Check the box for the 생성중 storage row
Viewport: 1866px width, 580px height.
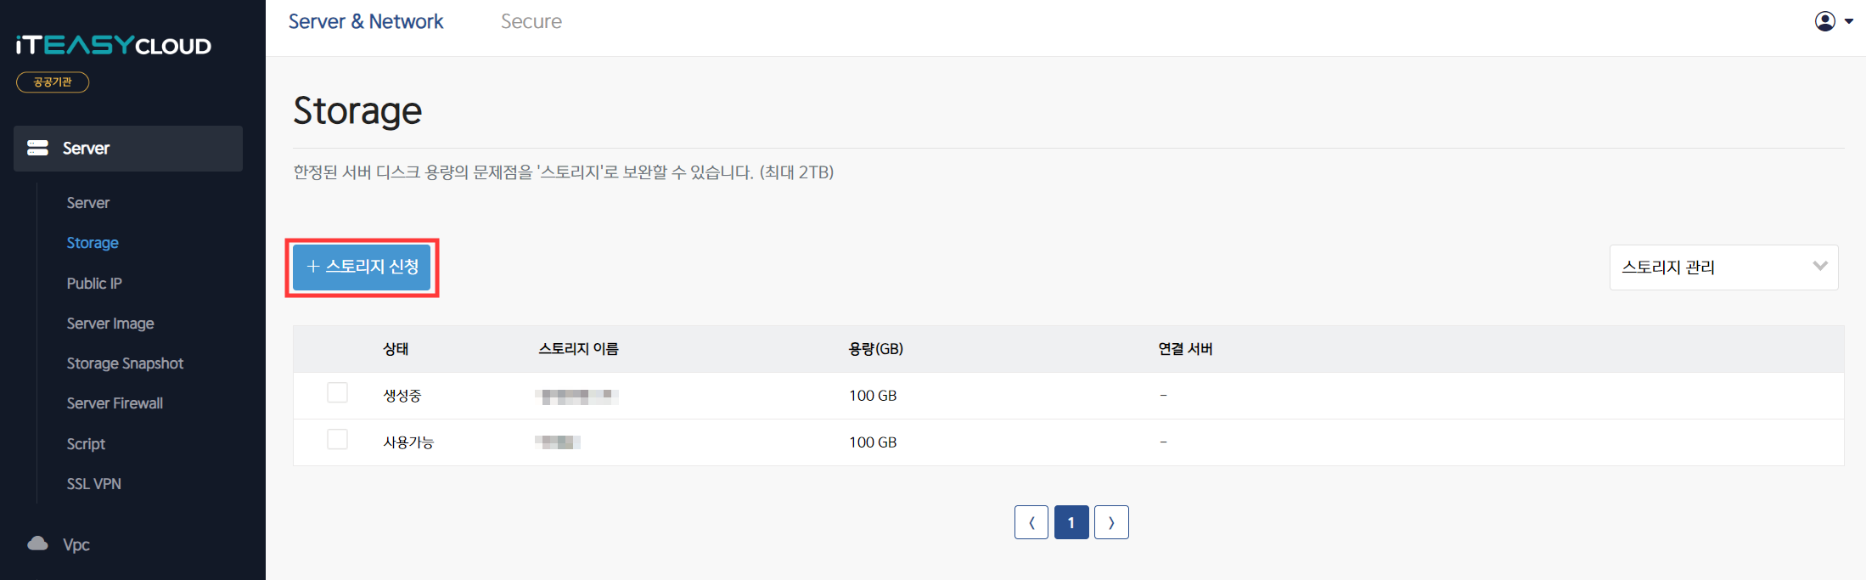coord(337,392)
